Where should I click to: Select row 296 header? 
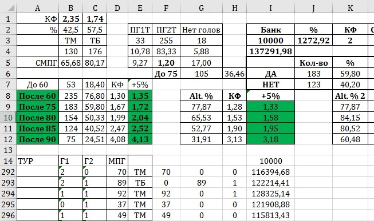pyautogui.click(x=8, y=215)
